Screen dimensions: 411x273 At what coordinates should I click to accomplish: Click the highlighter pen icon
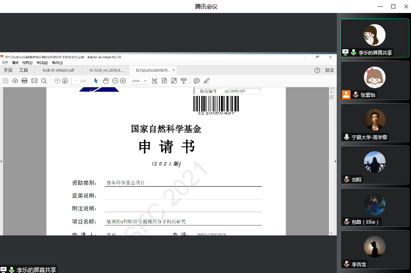point(206,81)
